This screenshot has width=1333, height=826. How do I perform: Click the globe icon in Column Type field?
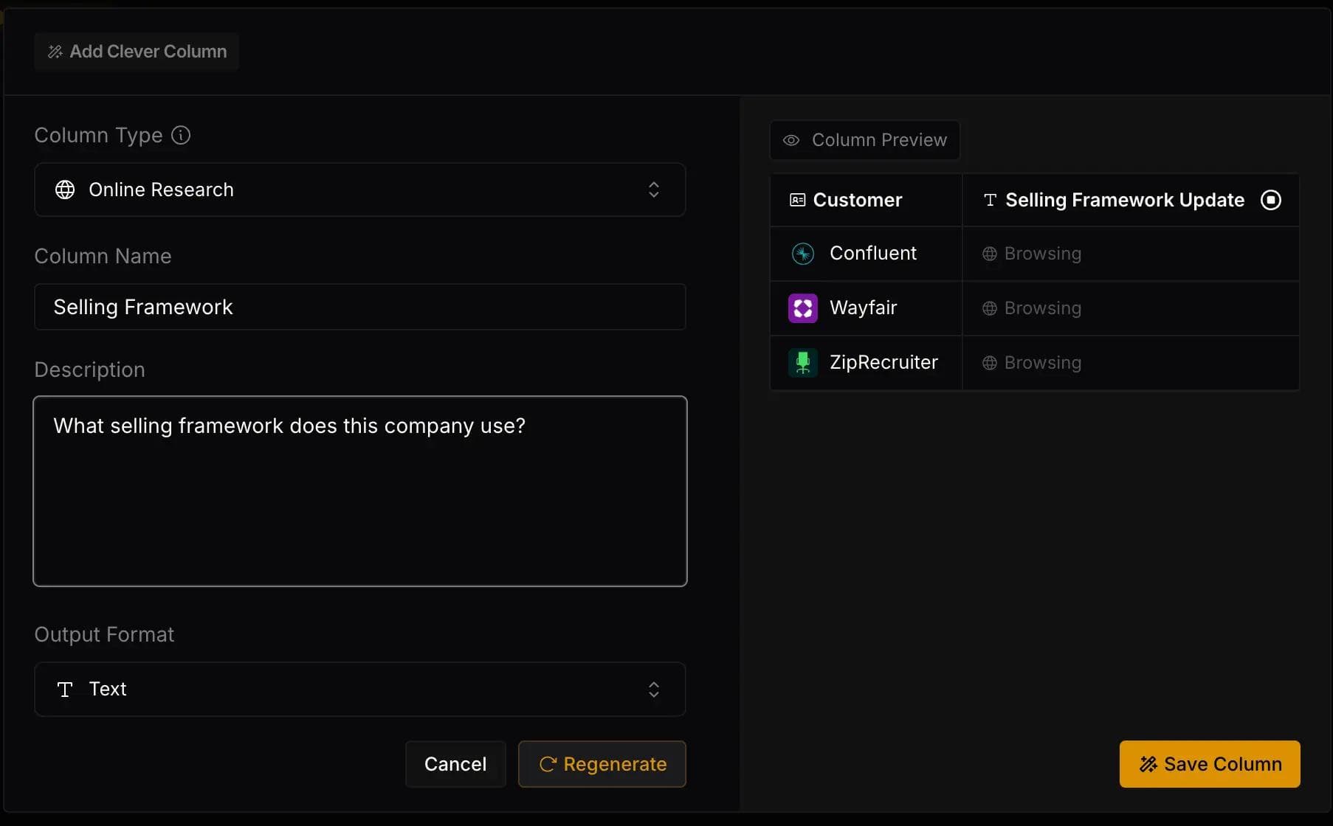click(x=65, y=190)
